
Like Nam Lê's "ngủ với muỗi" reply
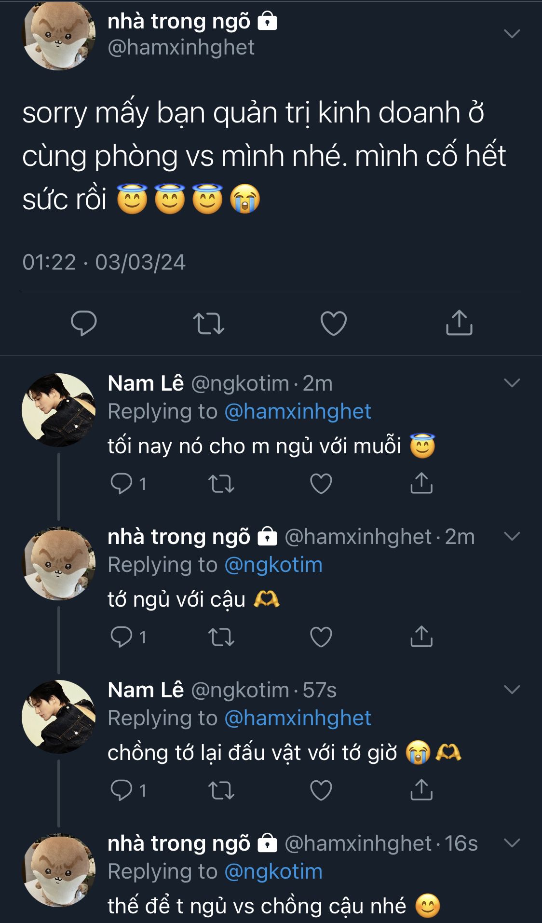[x=321, y=484]
